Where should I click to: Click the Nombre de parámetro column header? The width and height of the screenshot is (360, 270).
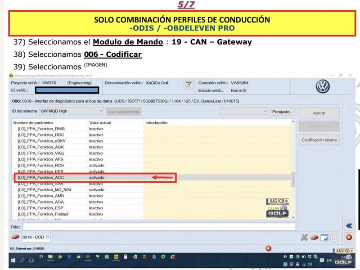pos(33,123)
